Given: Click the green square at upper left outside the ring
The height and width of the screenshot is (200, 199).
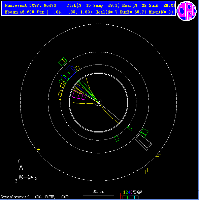Looking at the screenshot, I should click(x=63, y=61).
